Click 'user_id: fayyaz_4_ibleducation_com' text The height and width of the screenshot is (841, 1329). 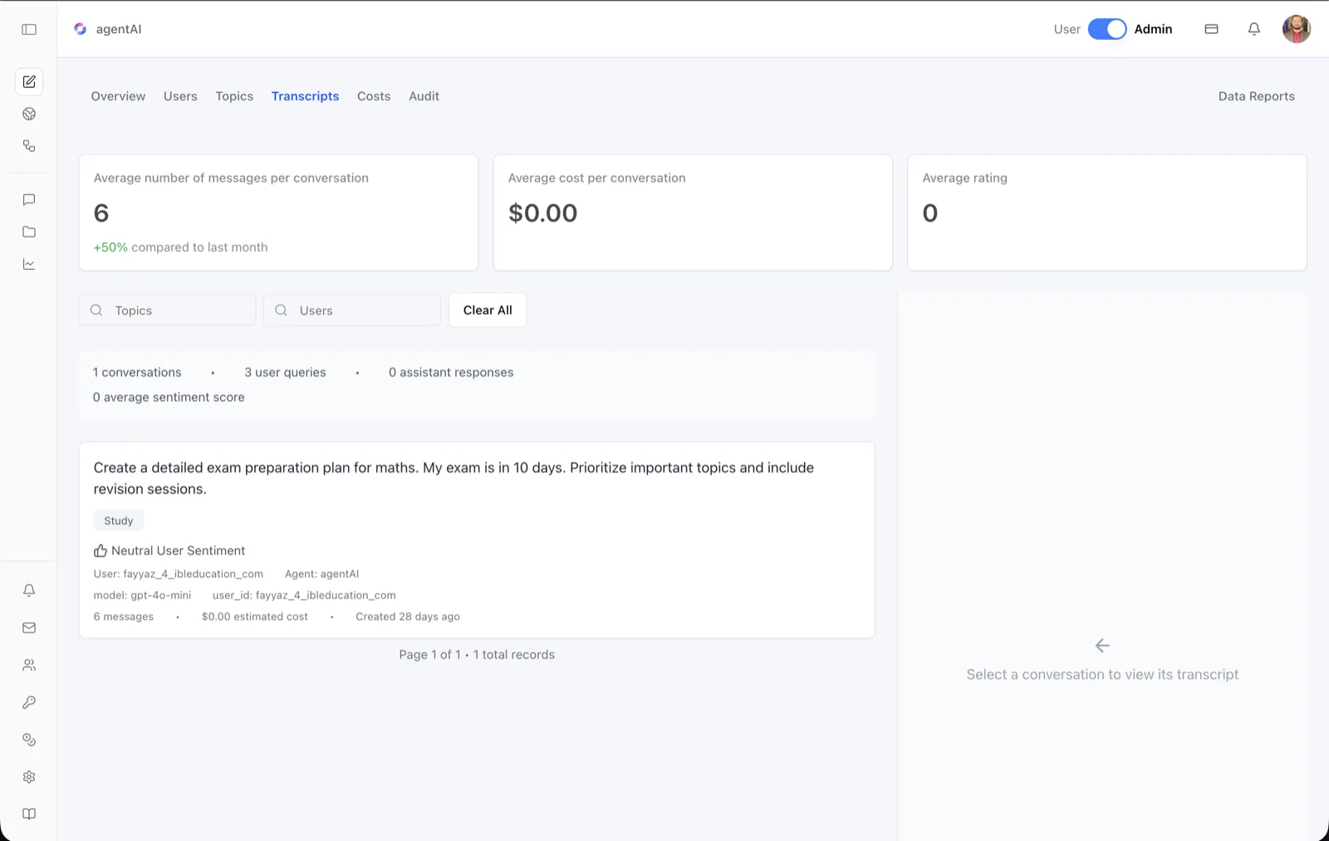(x=304, y=595)
